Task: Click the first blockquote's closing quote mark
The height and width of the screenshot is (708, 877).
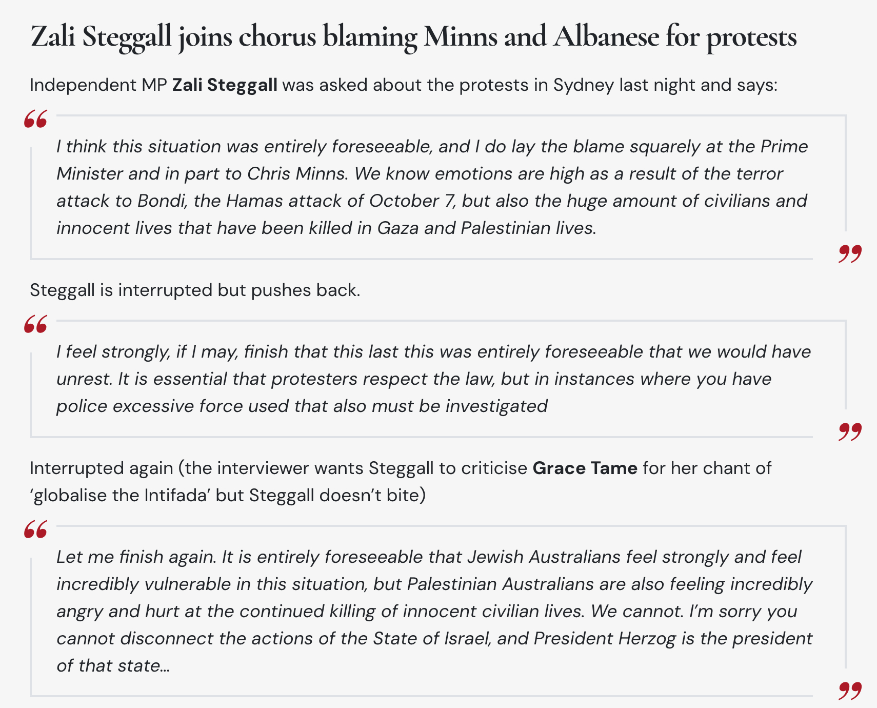Action: tap(850, 253)
